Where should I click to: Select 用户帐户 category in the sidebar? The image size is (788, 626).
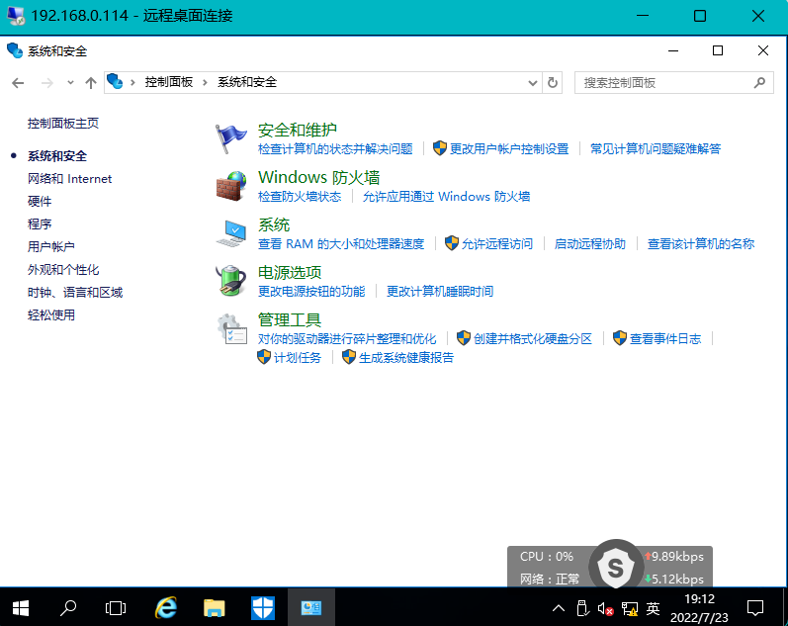(x=50, y=247)
